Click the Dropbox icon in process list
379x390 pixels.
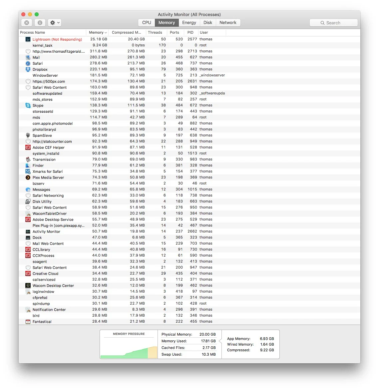coord(28,69)
